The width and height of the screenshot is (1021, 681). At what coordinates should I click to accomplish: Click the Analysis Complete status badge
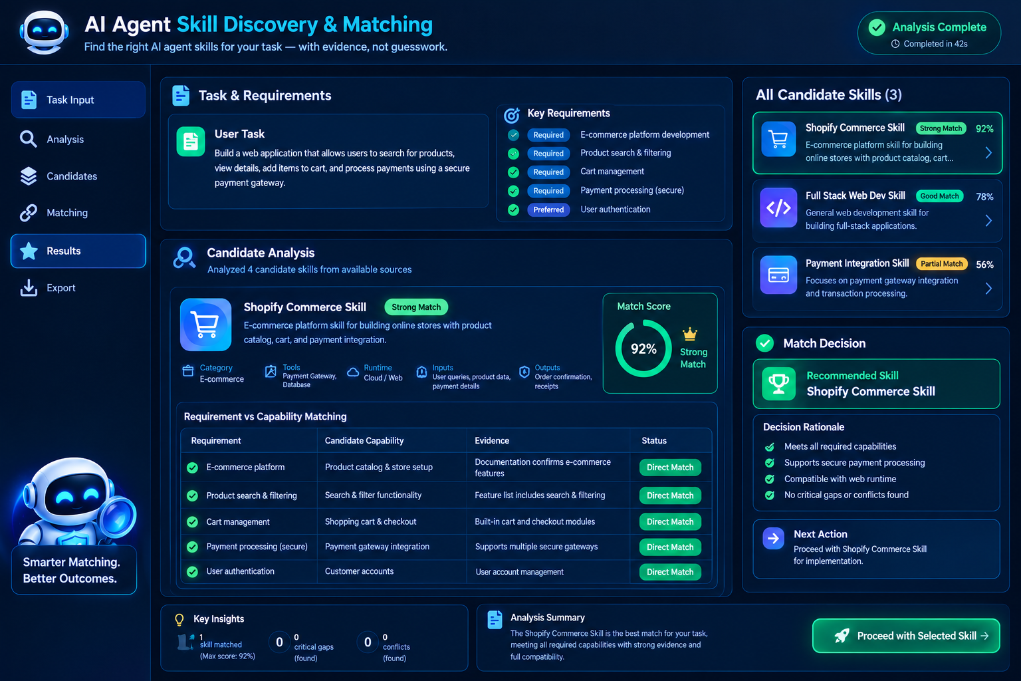(929, 33)
